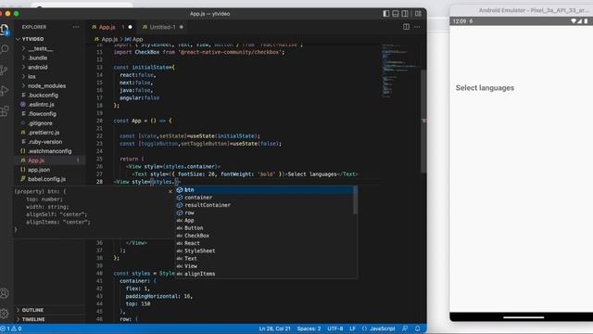
Task: Open Explorer Views and More Actions ellipsis
Action: pos(76,27)
